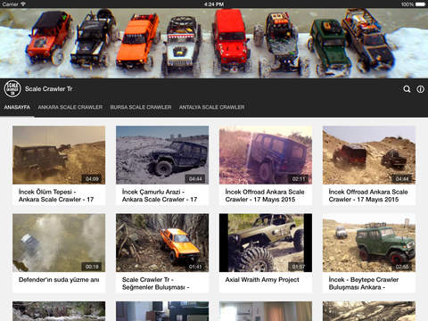Open the fourth video with two trucks on hill
The width and height of the screenshot is (428, 321).
click(369, 155)
